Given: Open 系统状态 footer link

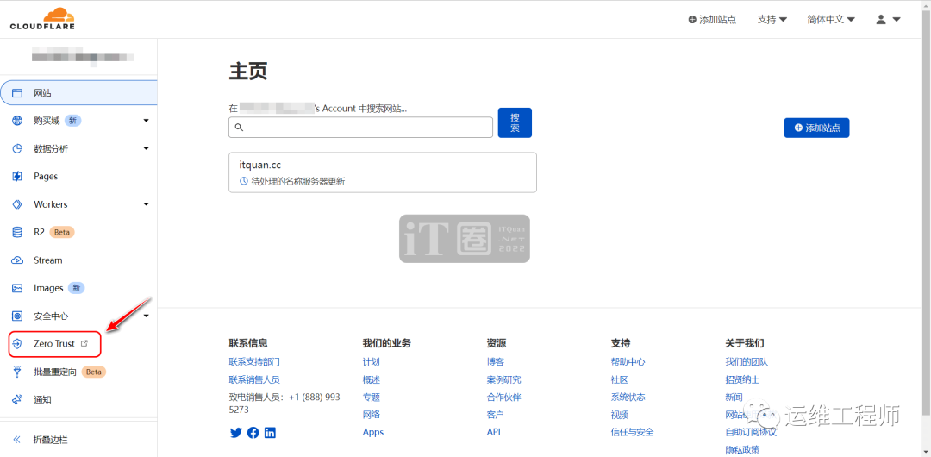Looking at the screenshot, I should [x=628, y=397].
